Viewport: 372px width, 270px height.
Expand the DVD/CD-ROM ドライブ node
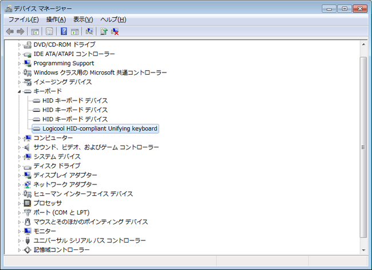tap(19, 45)
